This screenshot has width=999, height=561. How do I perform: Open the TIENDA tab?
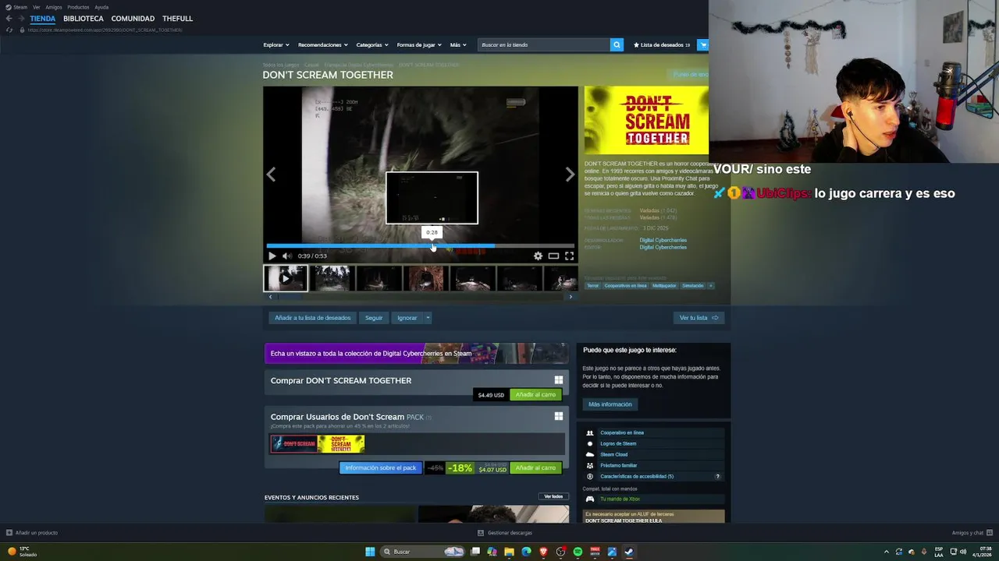click(43, 18)
